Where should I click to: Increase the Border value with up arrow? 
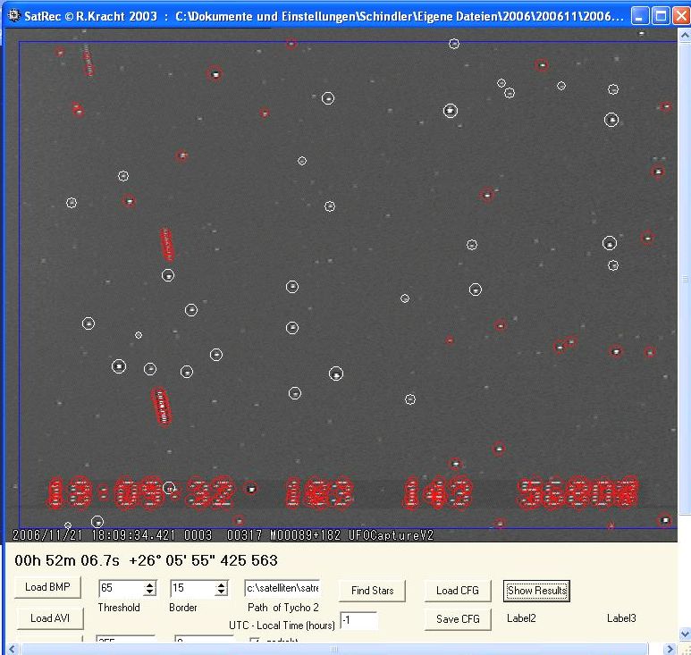pyautogui.click(x=222, y=585)
